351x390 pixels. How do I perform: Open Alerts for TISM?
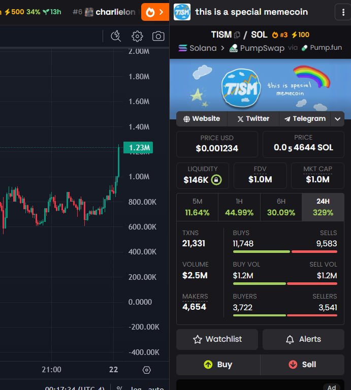click(x=303, y=339)
